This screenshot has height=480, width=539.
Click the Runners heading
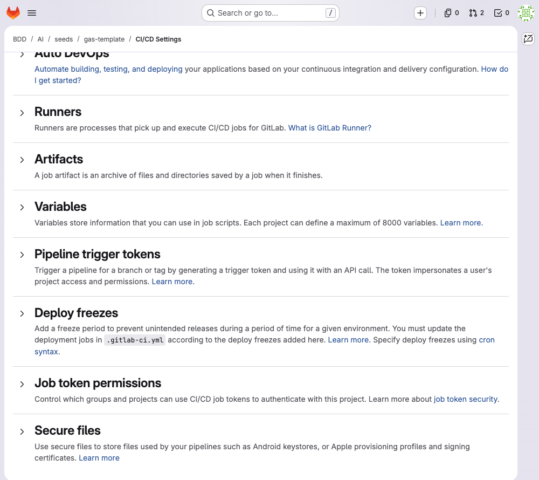pos(58,112)
